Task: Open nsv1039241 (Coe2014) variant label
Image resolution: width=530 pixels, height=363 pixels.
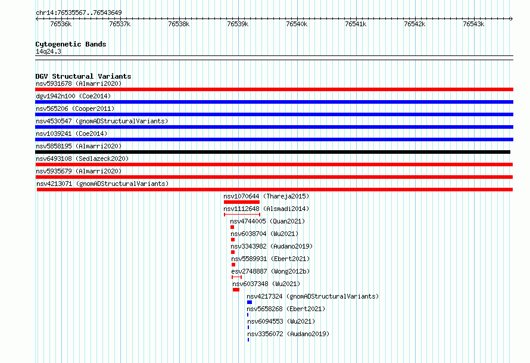Action: (71, 134)
